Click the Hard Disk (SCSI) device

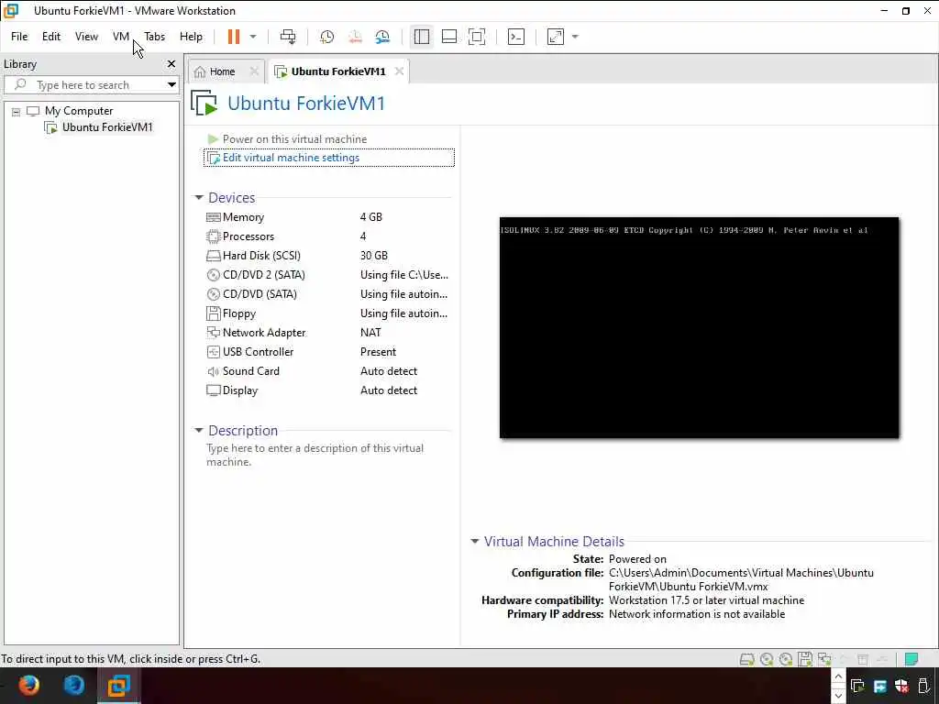261,256
